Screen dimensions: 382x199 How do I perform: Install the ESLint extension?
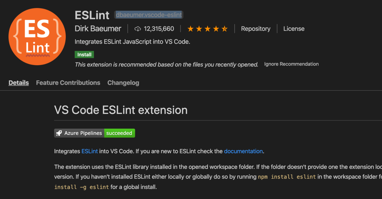[84, 54]
